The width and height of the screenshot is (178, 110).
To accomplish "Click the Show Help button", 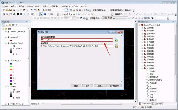I will (x=114, y=86).
